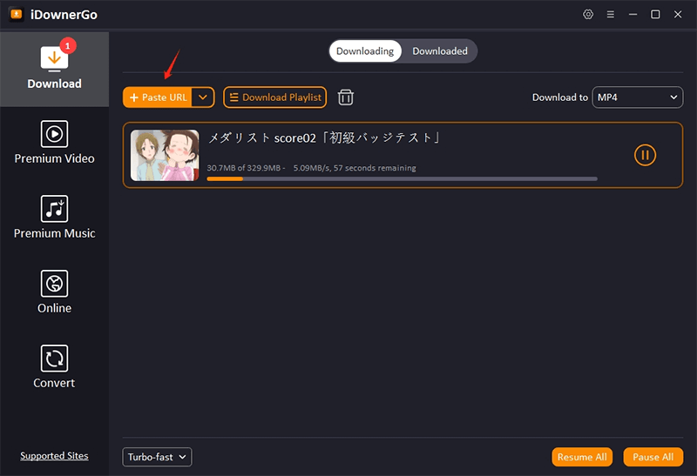Open the MP4 format dropdown

638,97
